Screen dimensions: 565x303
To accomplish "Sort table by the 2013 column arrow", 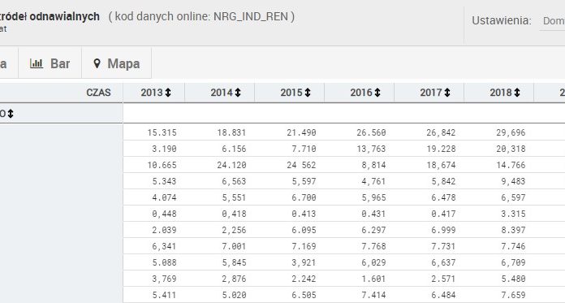I will [x=168, y=93].
